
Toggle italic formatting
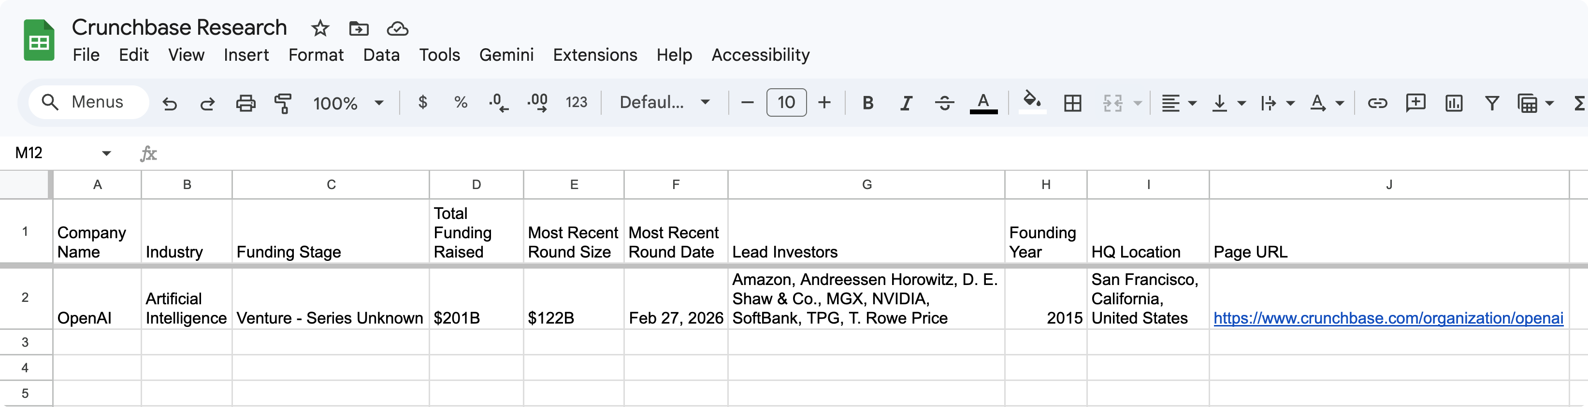pos(906,103)
